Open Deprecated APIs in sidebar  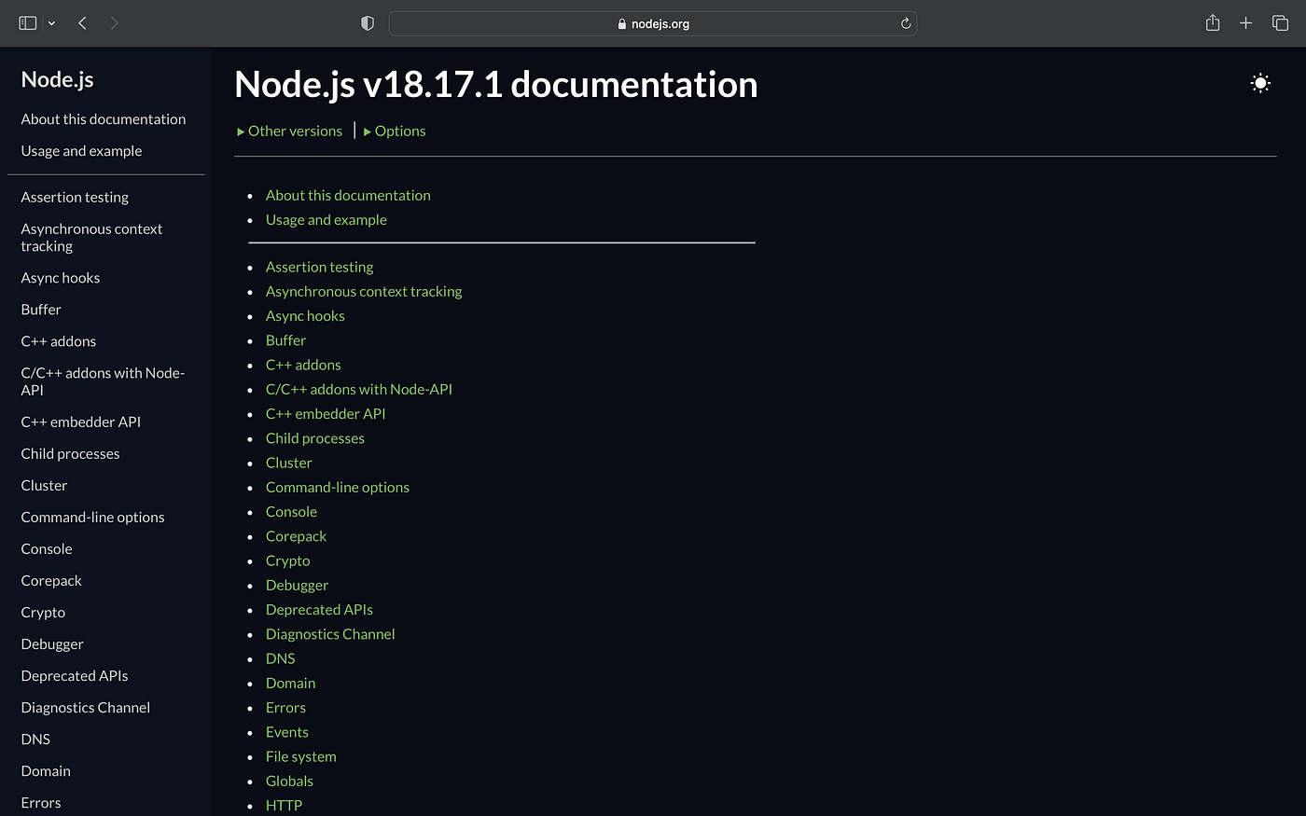(75, 676)
